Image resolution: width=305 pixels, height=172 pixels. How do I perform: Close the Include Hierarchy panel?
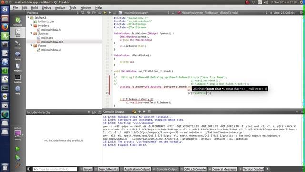(100, 113)
